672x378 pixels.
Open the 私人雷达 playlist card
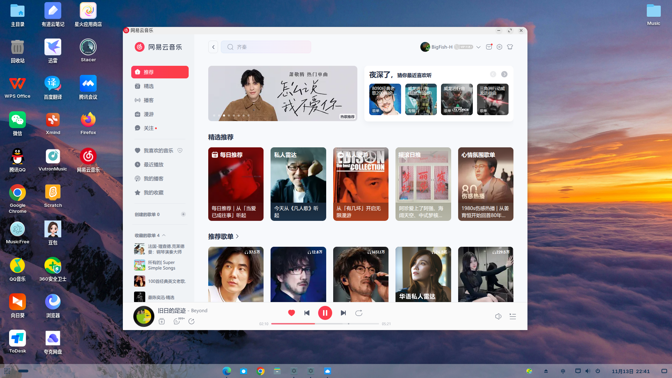tap(298, 184)
